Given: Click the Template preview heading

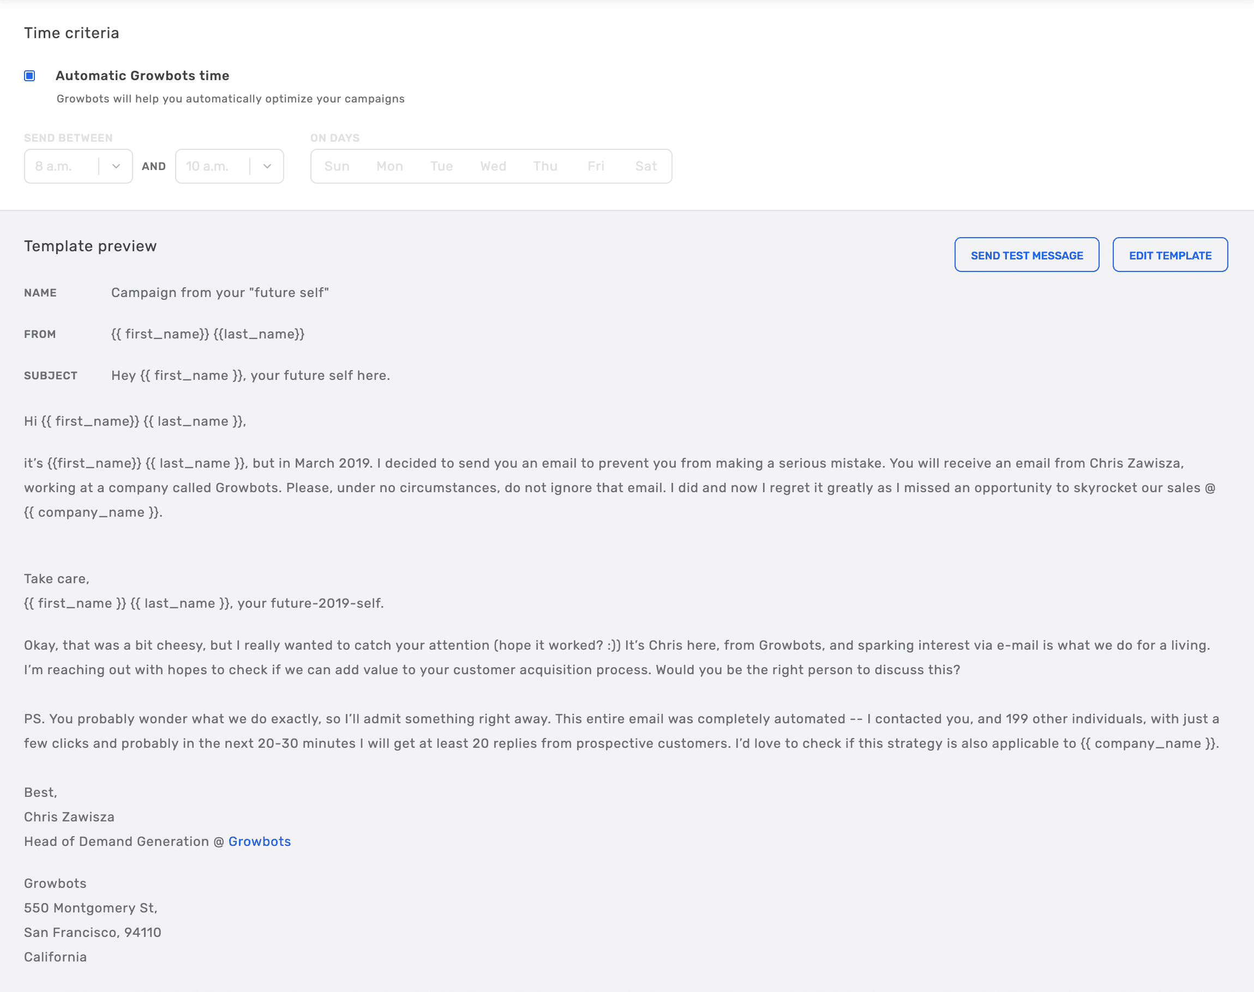Looking at the screenshot, I should [x=91, y=246].
